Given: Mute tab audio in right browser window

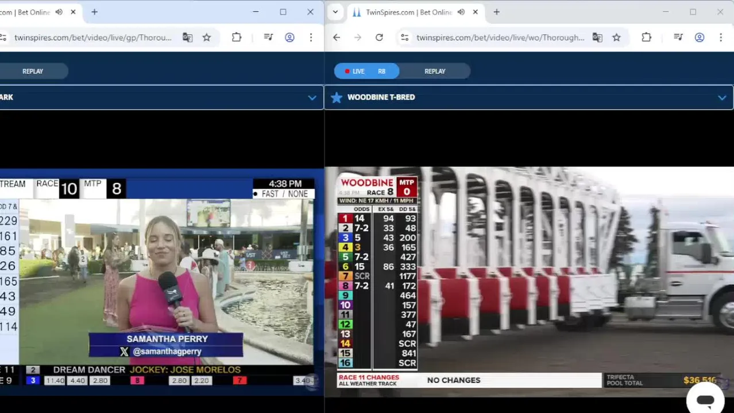Looking at the screenshot, I should pos(461,12).
